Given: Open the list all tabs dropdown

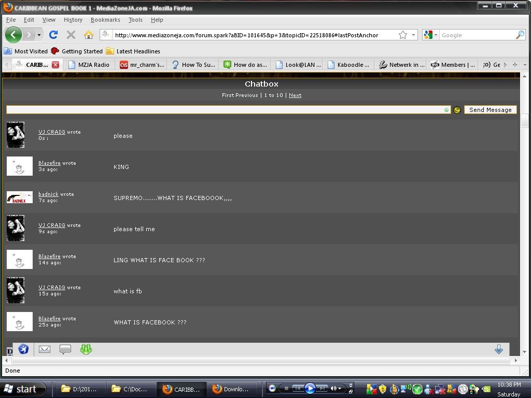Looking at the screenshot, I should tap(525, 65).
